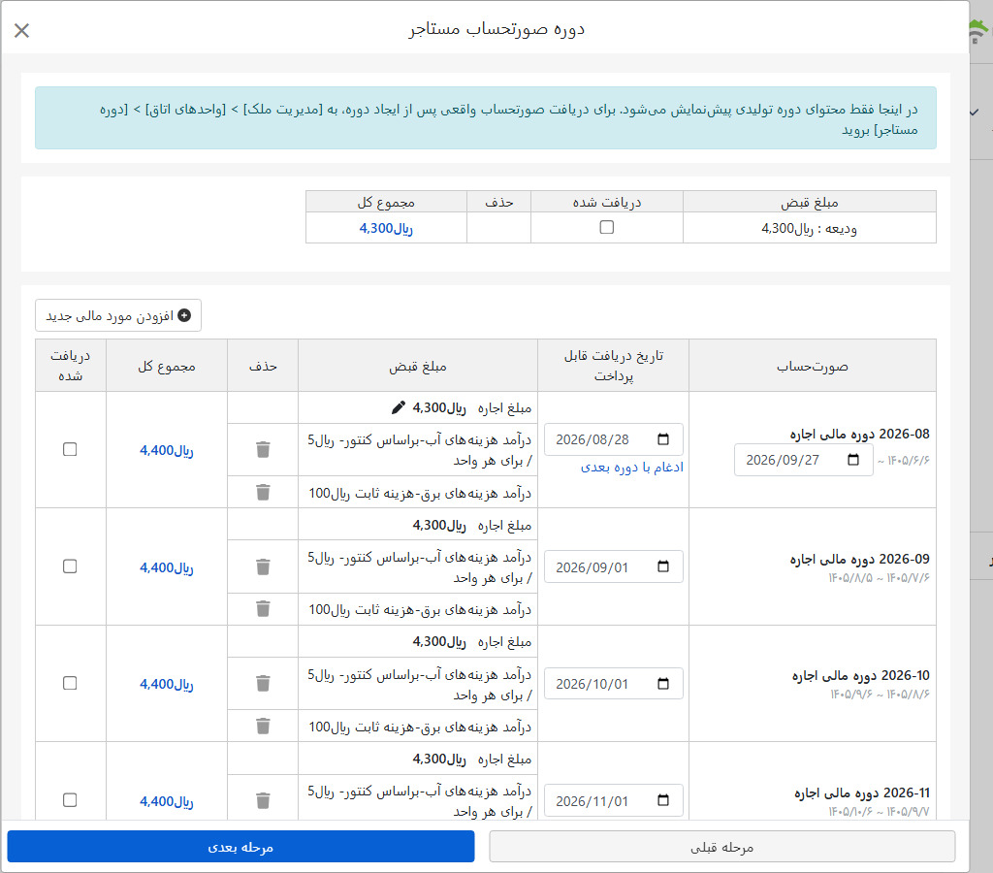Click the 2026/11/01 due date field

point(613,800)
